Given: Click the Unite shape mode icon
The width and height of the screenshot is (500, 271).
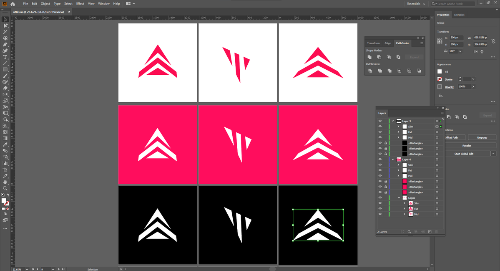Looking at the screenshot, I should [x=369, y=57].
